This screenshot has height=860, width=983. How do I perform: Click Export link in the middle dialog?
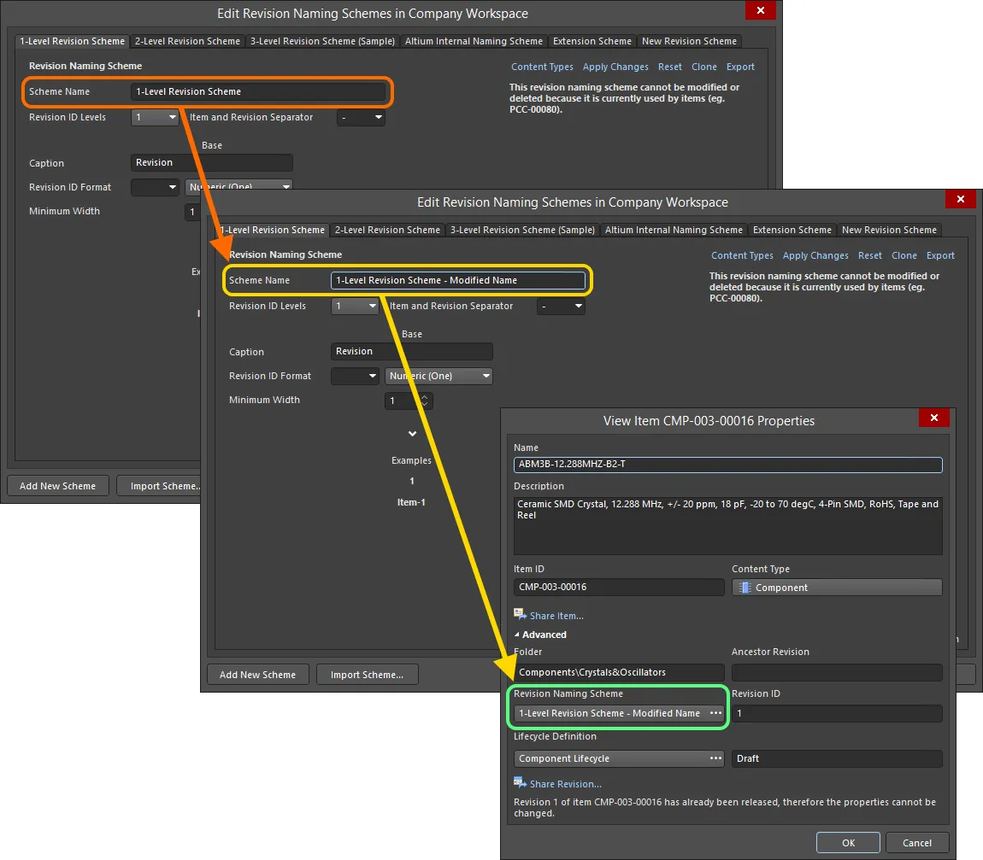940,255
